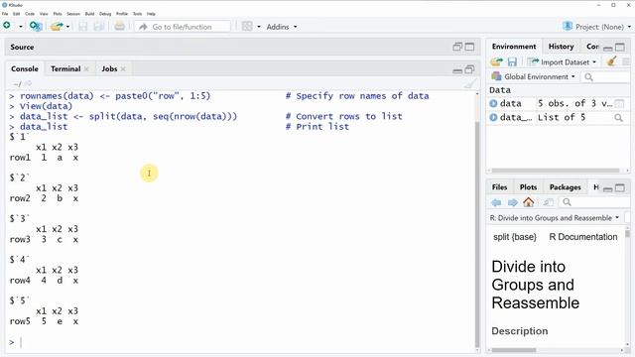Restore the Source pane
This screenshot has width=635, height=357.
(457, 47)
